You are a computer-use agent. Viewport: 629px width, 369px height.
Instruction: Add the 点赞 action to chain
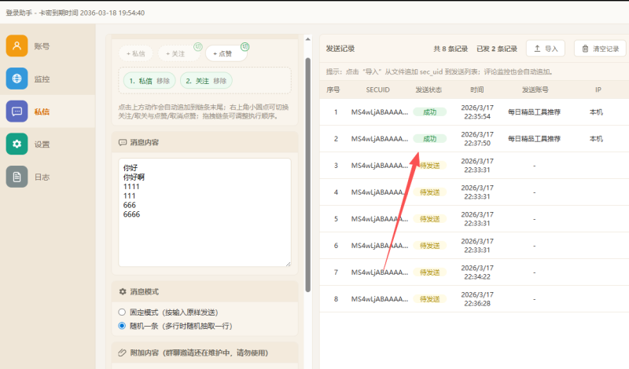click(x=223, y=53)
